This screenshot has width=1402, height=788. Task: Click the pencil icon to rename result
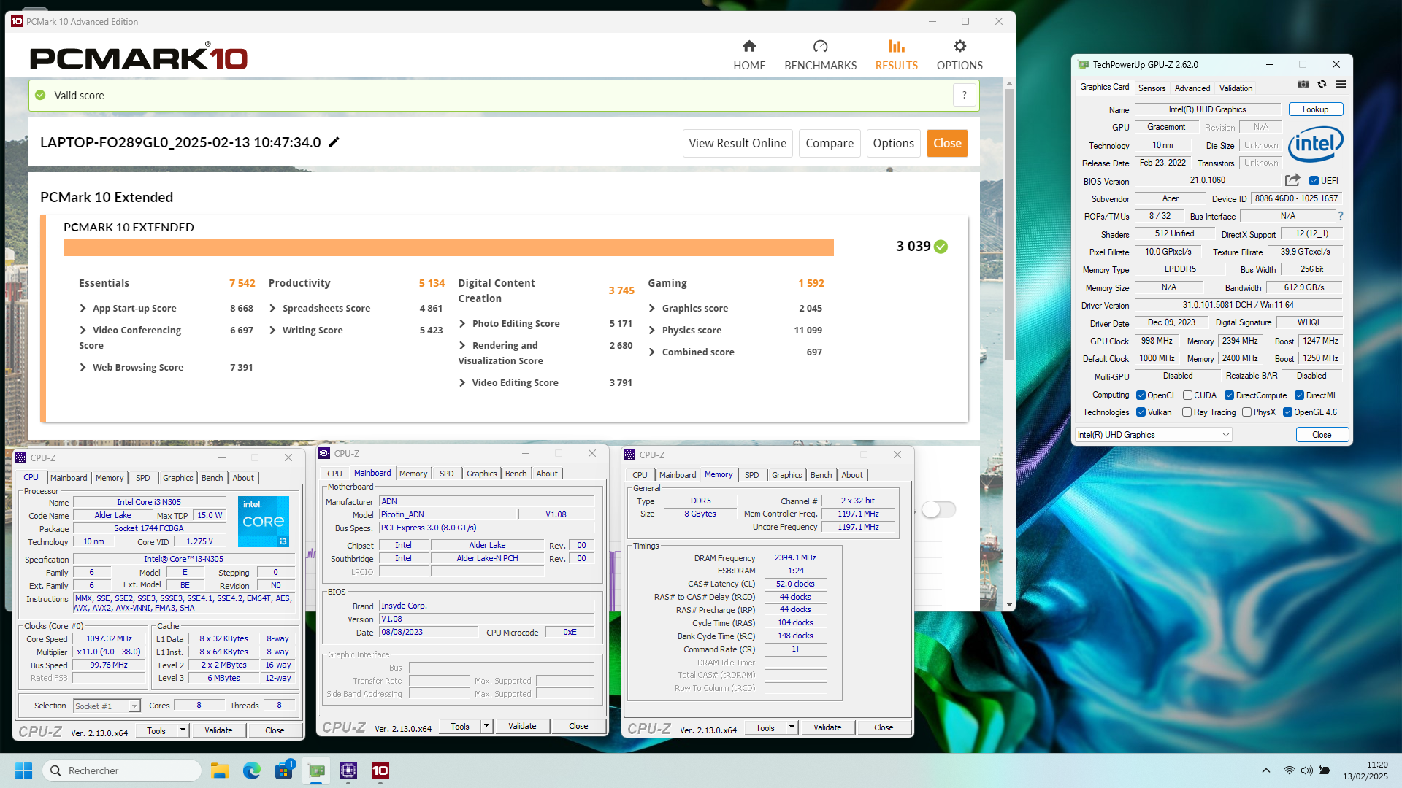(x=334, y=142)
